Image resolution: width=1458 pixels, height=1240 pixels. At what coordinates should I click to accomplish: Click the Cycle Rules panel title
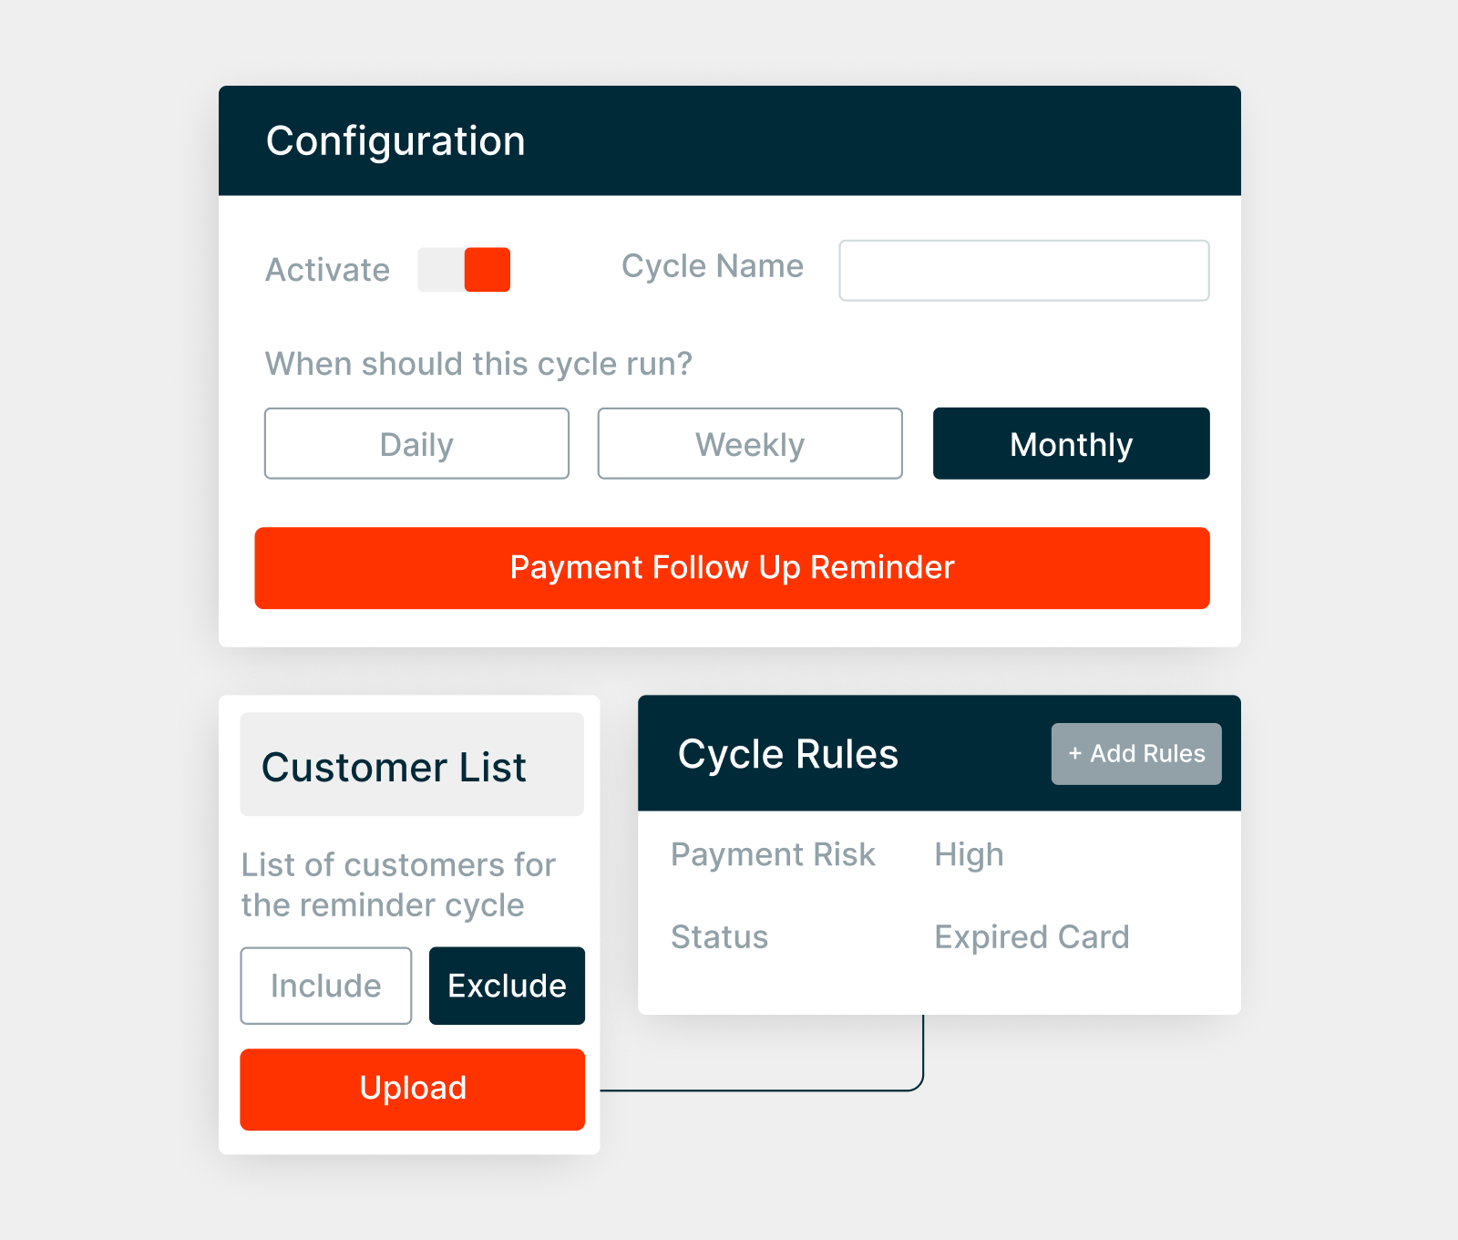tap(787, 754)
